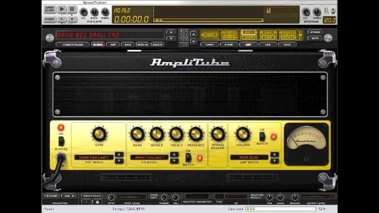379x213 pixels.
Task: Select next Pre Model with down arrow
Action: coord(119,160)
